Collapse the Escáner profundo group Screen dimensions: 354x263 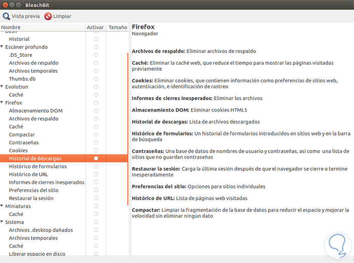point(2,47)
